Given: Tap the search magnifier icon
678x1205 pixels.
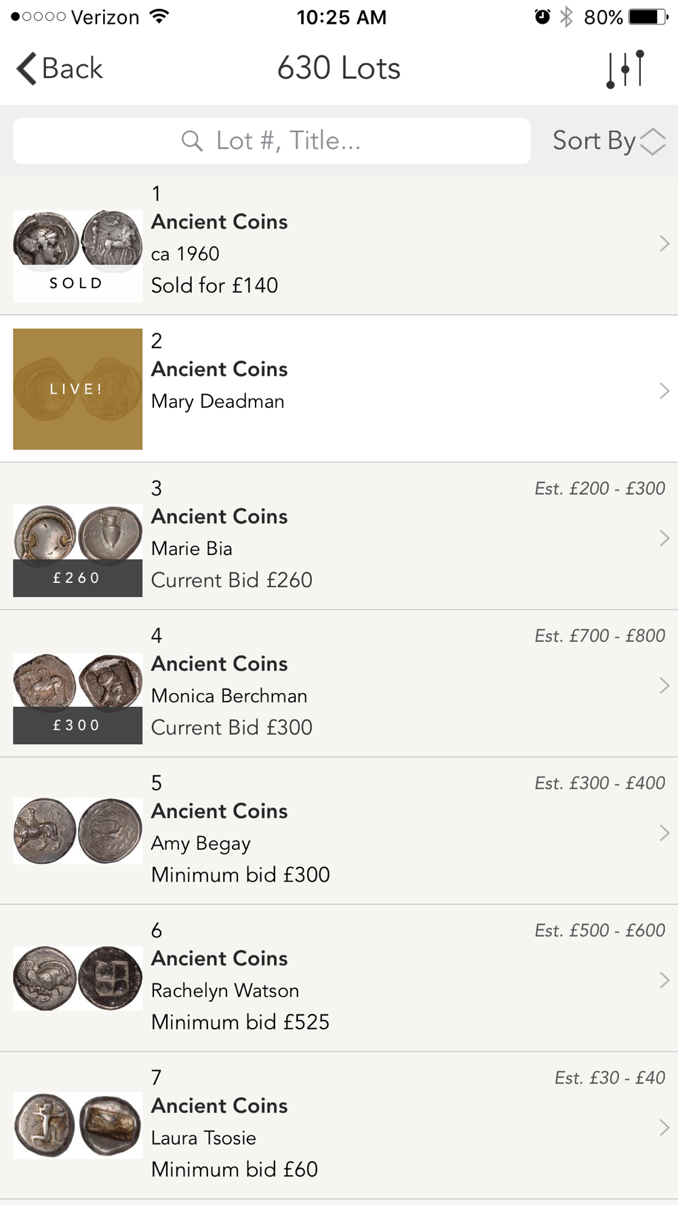Looking at the screenshot, I should pos(192,141).
